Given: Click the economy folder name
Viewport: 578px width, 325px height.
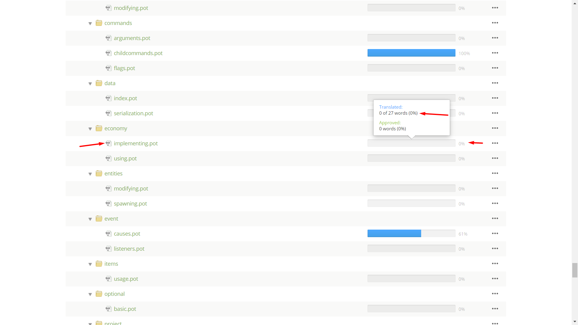Looking at the screenshot, I should (116, 128).
